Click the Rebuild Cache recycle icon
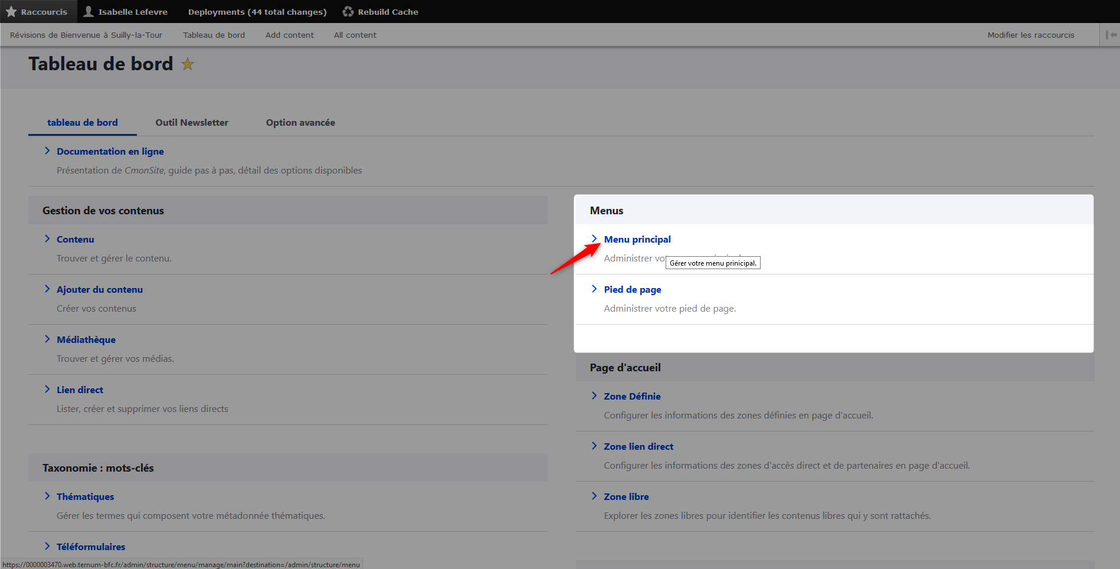1120x569 pixels. pos(348,12)
